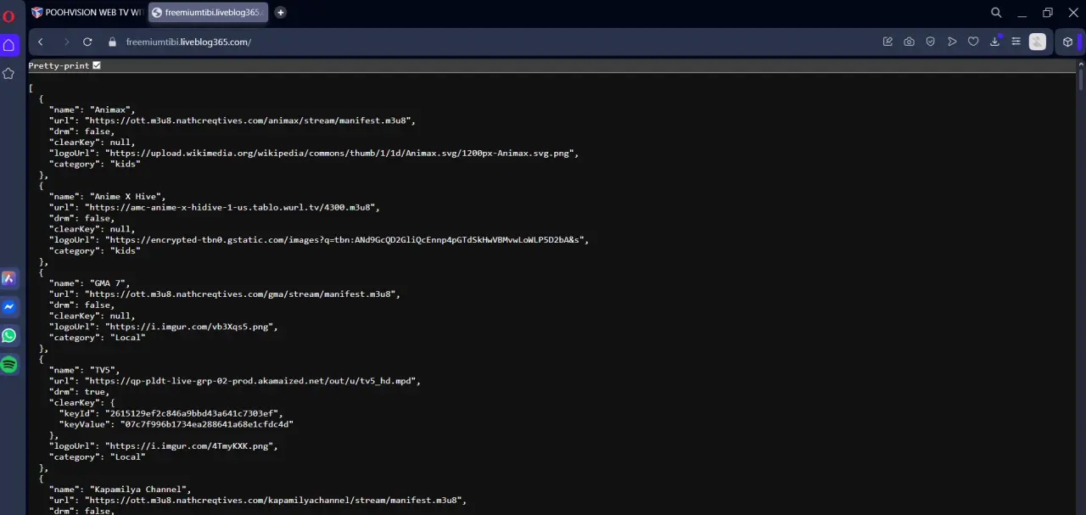Image resolution: width=1086 pixels, height=515 pixels.
Task: Click the "Animax" name value
Action: [112, 109]
